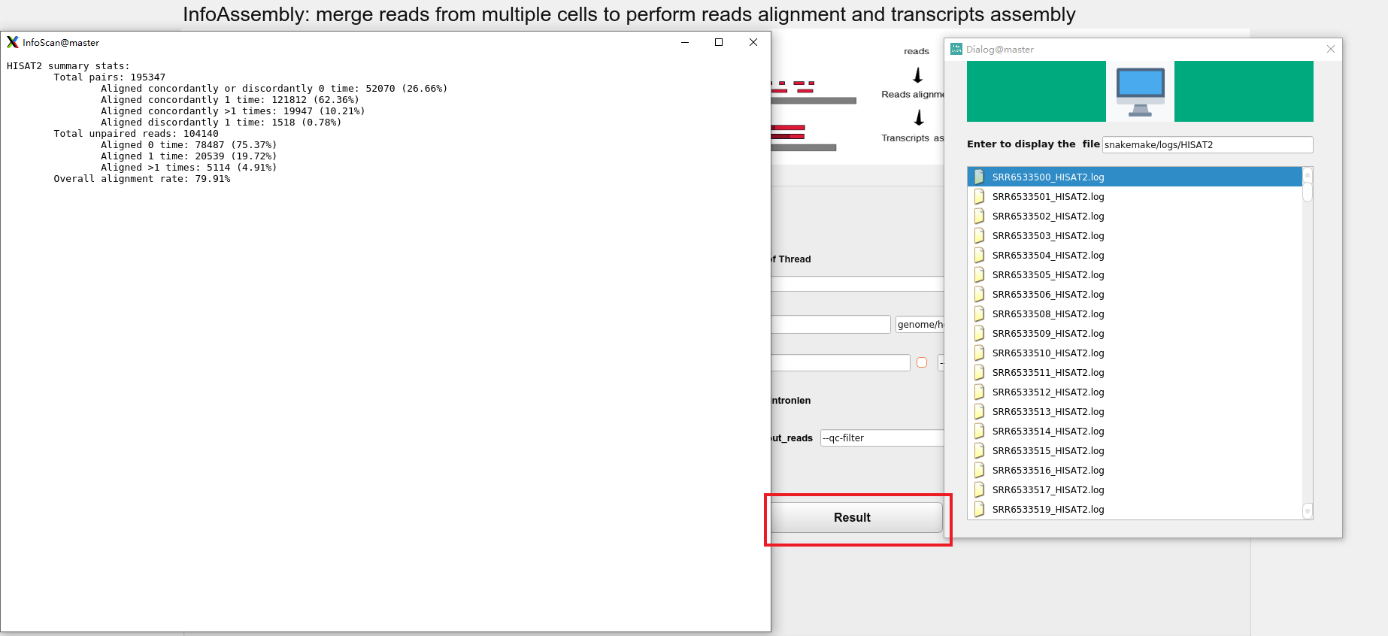Screen dimensions: 1388x636
Task: Click the computer monitor icon in the dialog
Action: 1140,92
